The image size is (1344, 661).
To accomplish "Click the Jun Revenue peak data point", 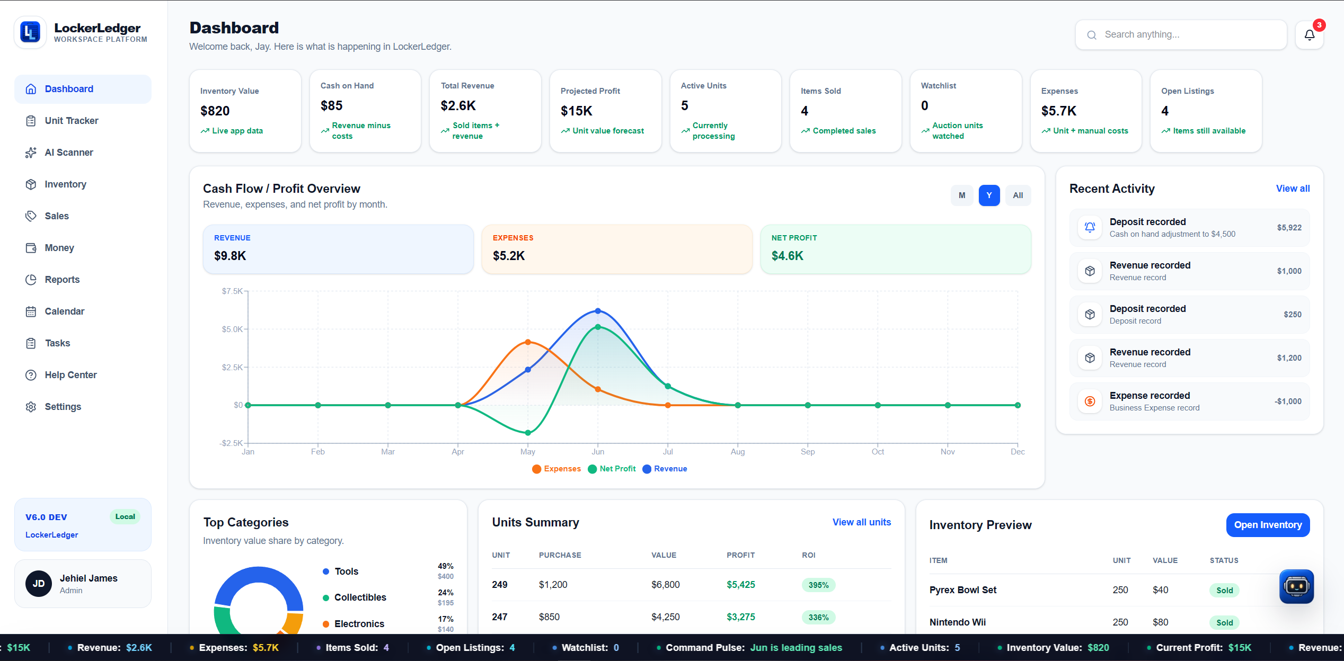I will [598, 311].
